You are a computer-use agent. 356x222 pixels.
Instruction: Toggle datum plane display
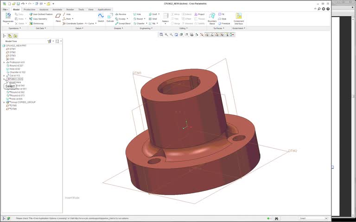click(x=207, y=35)
